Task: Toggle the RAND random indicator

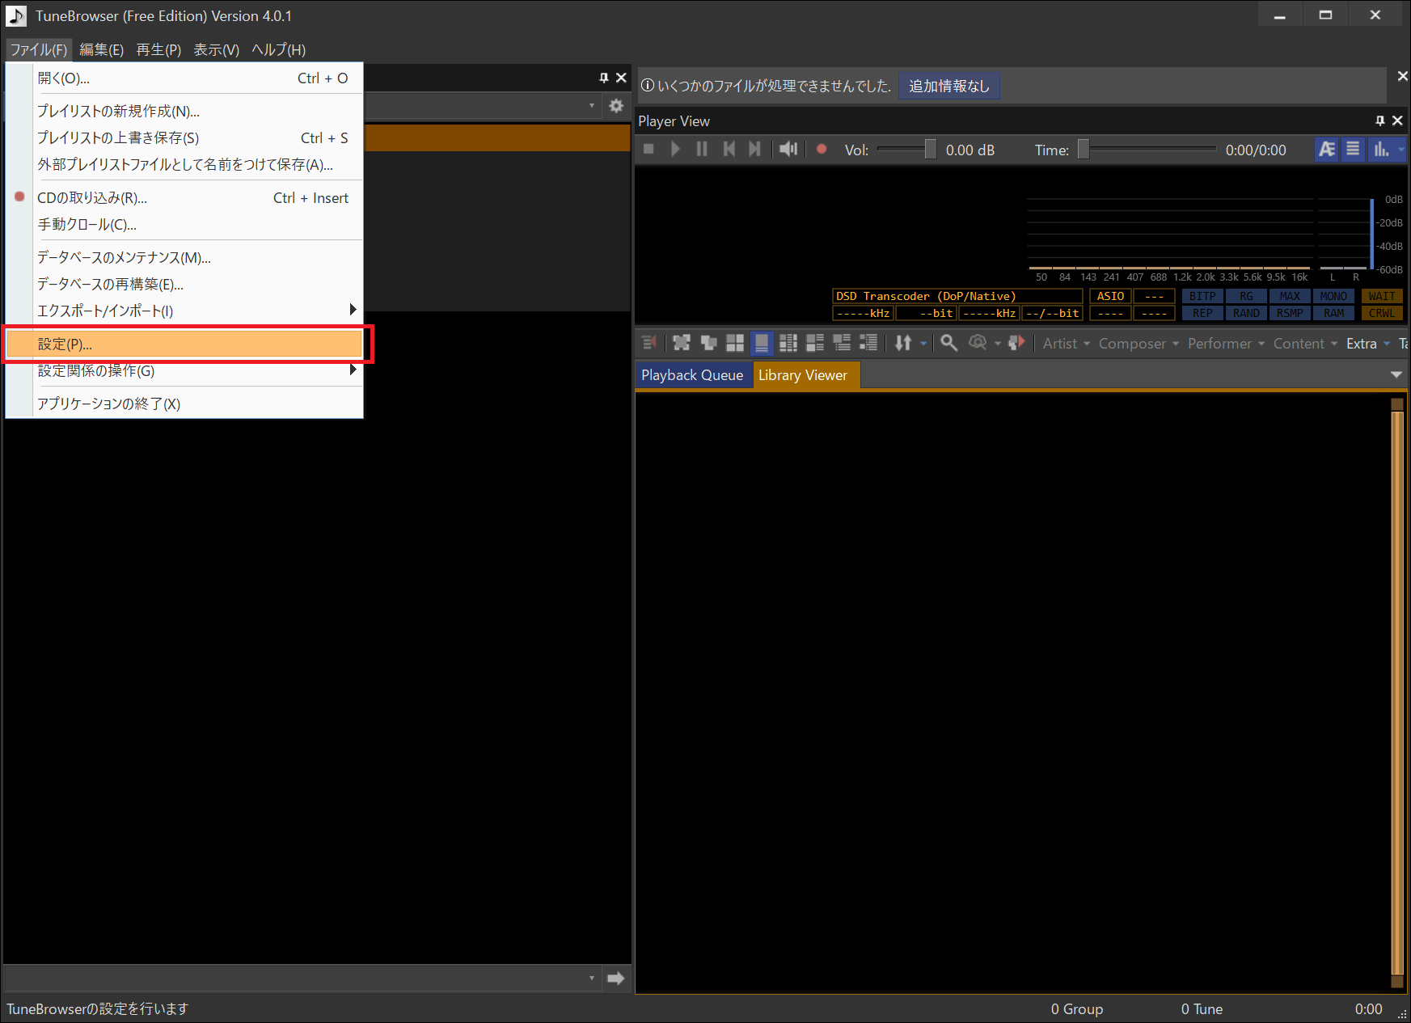Action: click(x=1246, y=313)
